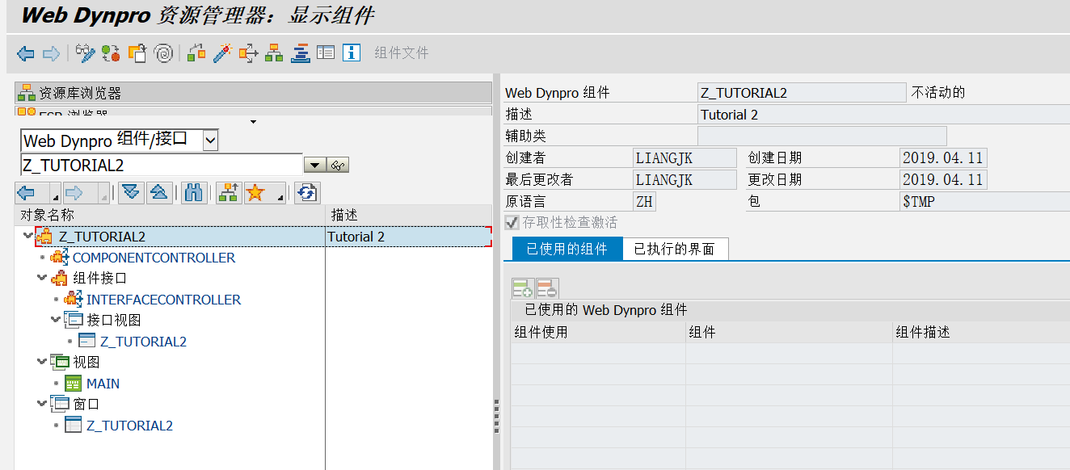
Task: Click the first empty cell under 组件使用
Action: click(598, 353)
